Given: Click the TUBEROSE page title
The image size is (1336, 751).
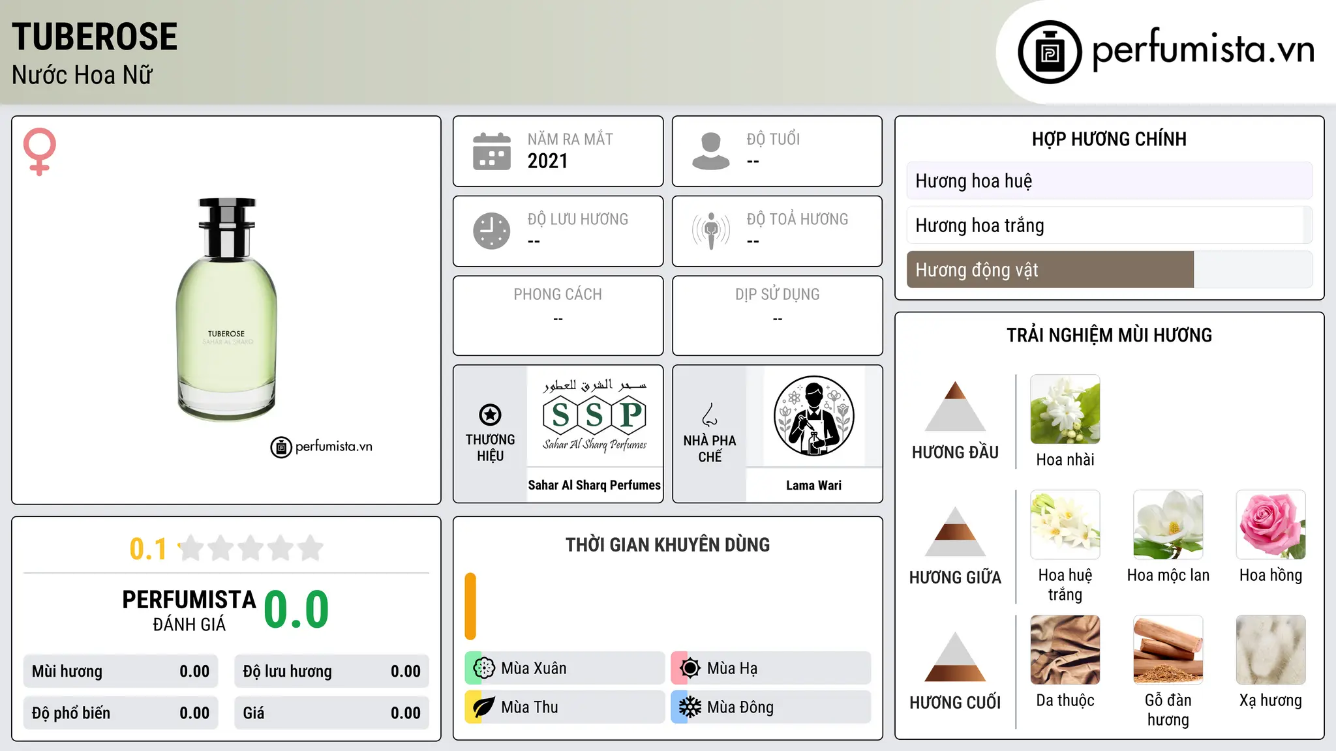Looking at the screenshot, I should click(95, 37).
